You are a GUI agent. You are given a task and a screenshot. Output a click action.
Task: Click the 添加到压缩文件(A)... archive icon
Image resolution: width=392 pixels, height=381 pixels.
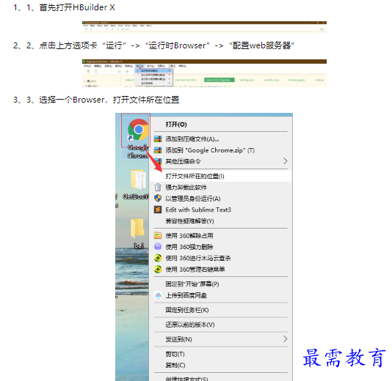point(158,138)
